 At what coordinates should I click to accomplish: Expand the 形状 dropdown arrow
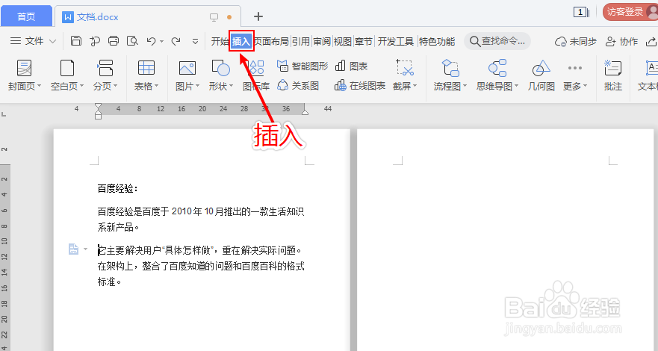[x=231, y=86]
